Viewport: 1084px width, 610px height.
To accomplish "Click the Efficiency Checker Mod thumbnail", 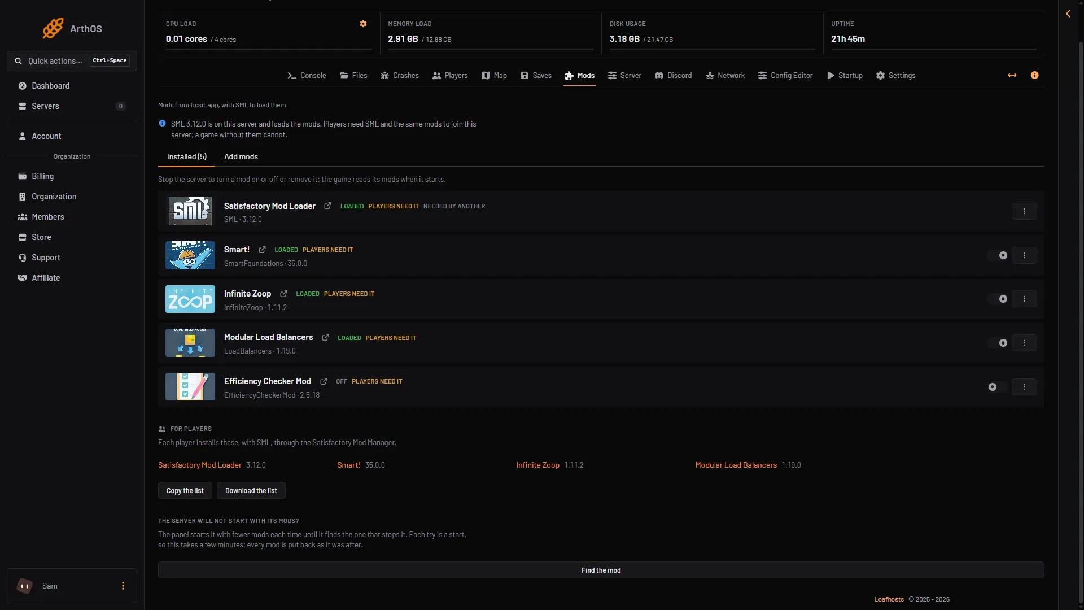I will 190,387.
